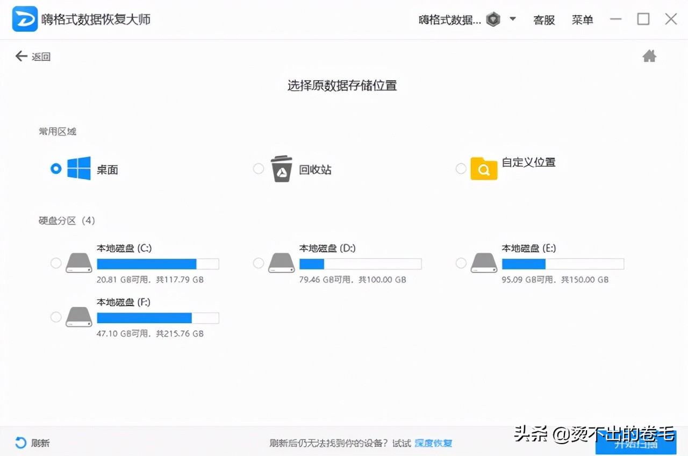Click the drive icon for disk C:

pyautogui.click(x=79, y=263)
